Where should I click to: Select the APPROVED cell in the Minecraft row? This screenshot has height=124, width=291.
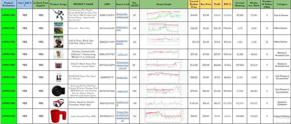8,28
